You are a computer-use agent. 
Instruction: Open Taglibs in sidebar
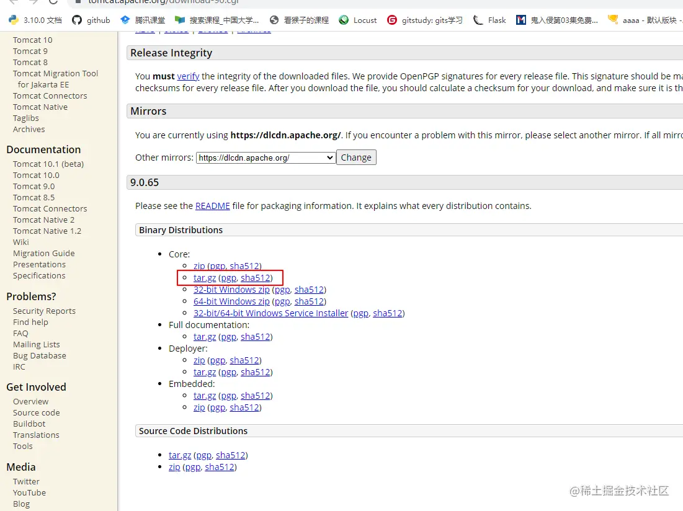coord(25,118)
